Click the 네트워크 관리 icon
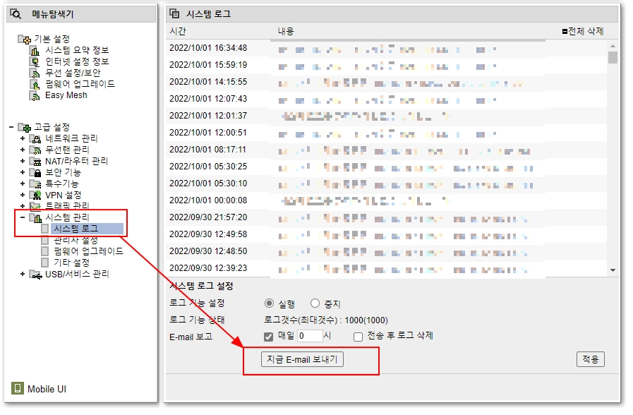Viewport: 633px width, 415px height. [x=35, y=139]
